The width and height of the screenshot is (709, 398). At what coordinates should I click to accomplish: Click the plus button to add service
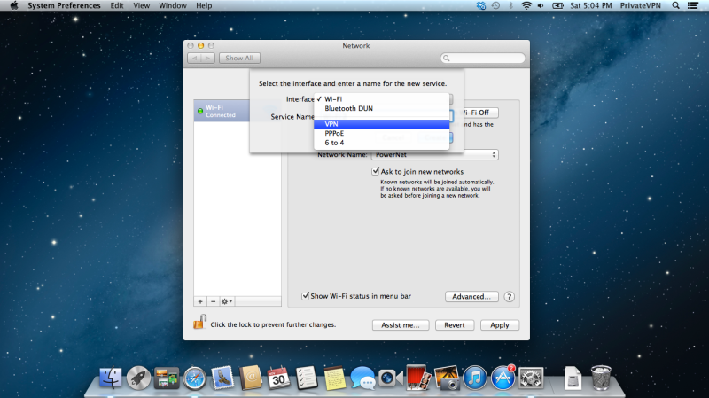(199, 301)
